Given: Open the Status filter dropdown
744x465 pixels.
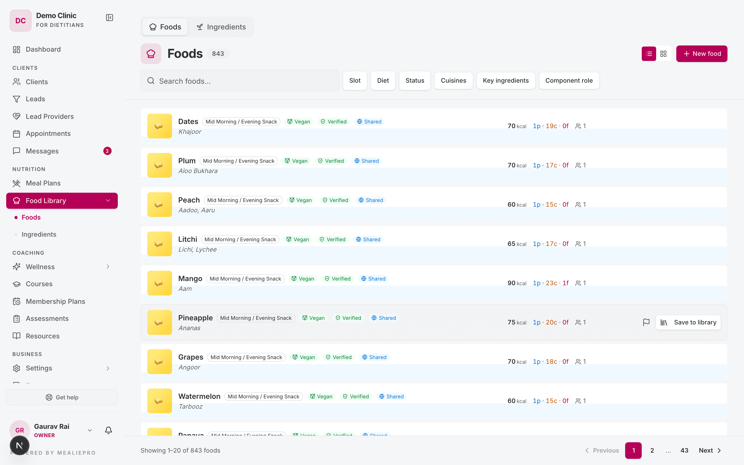Looking at the screenshot, I should pos(415,81).
